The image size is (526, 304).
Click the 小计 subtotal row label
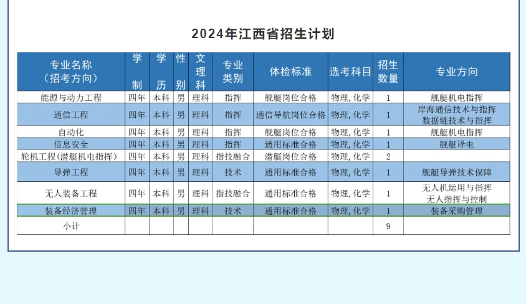(x=71, y=226)
